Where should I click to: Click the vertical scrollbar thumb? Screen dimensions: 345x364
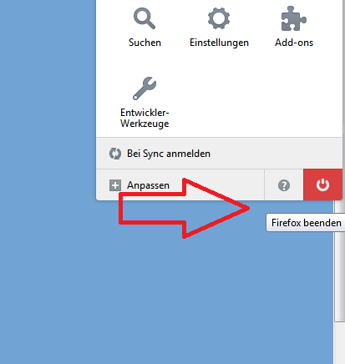tap(340, 261)
